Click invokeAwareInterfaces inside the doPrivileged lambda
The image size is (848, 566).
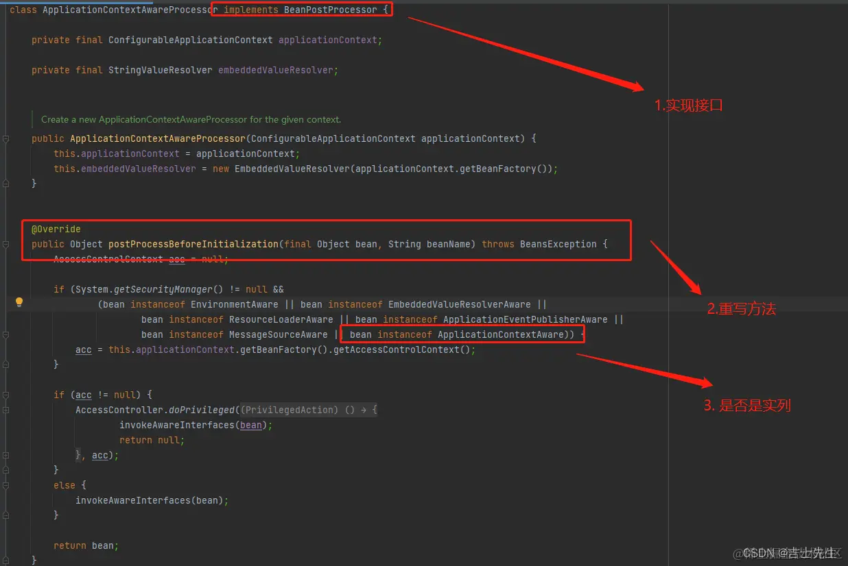point(177,425)
